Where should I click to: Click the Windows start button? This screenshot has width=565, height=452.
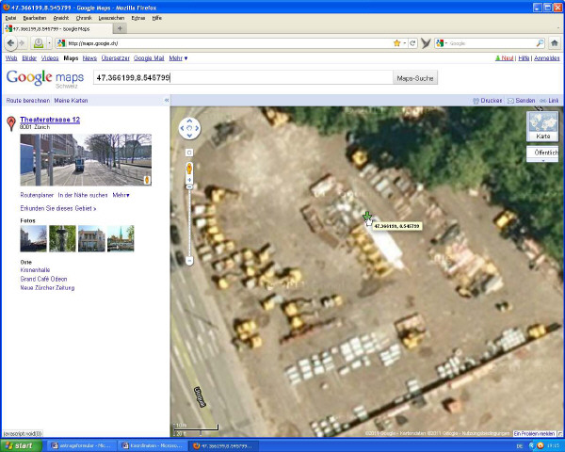(x=22, y=445)
